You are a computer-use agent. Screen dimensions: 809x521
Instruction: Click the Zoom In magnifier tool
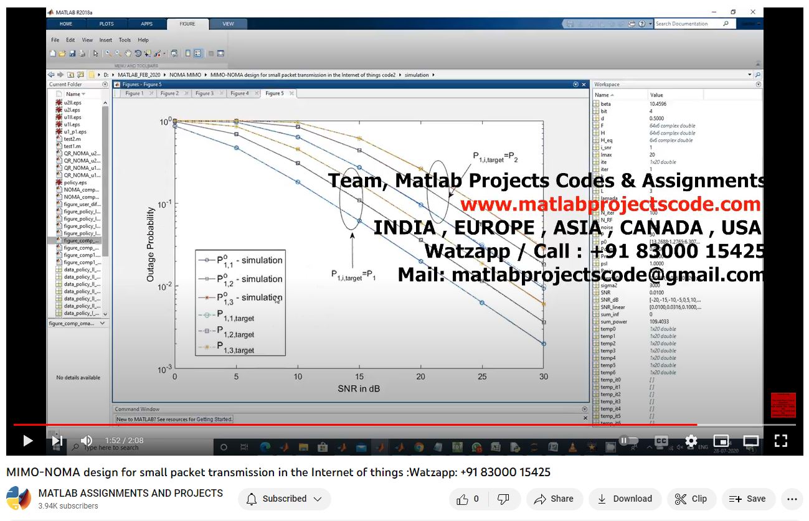pos(108,54)
